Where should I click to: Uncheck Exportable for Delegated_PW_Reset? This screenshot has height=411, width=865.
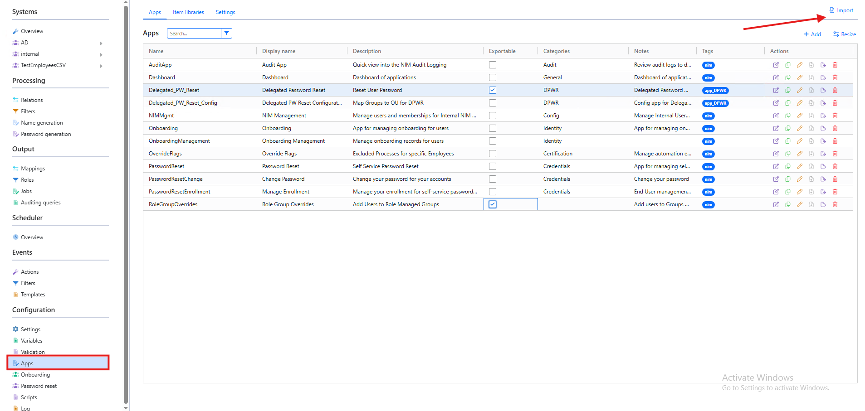click(492, 90)
